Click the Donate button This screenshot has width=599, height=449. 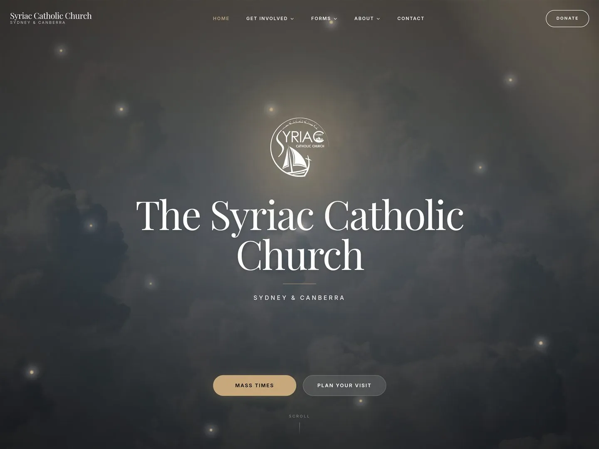(567, 18)
